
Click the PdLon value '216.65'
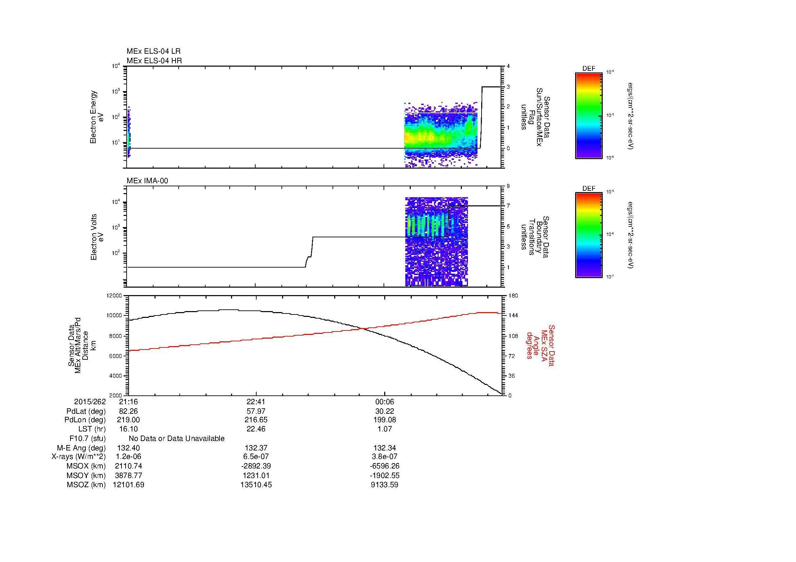(x=256, y=420)
